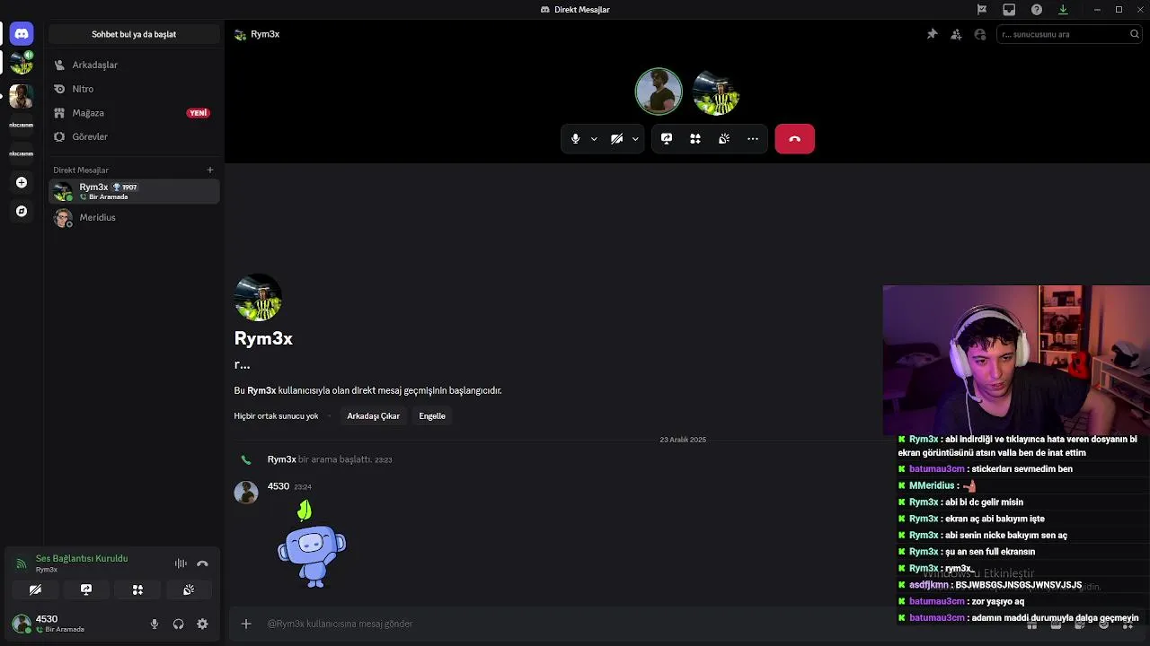Open the Mağaza shop page
1150x646 pixels.
coord(134,113)
